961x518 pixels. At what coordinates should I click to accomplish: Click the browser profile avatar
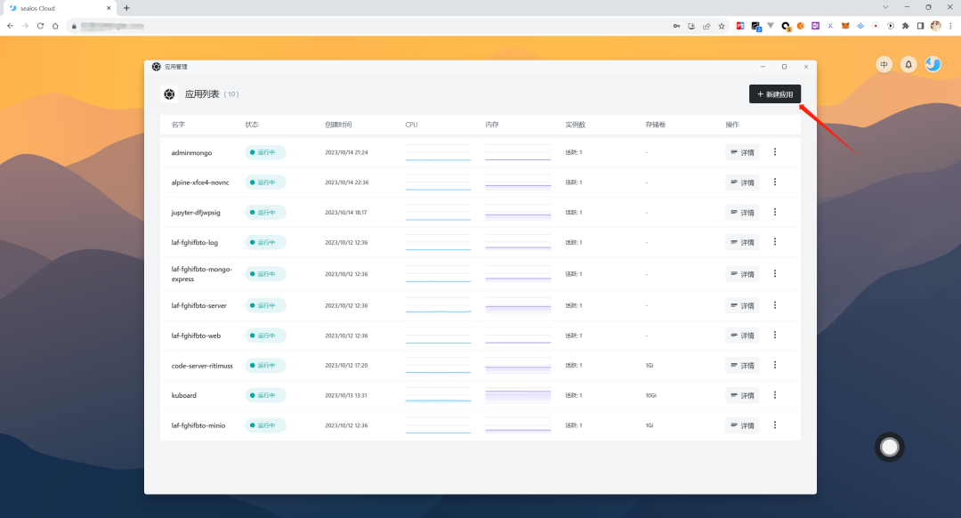[935, 26]
